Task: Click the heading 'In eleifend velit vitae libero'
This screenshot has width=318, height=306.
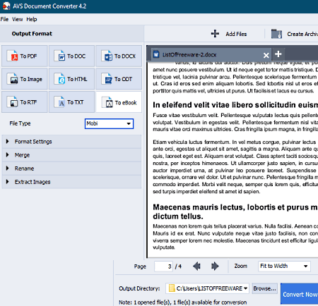Action: tap(235, 105)
